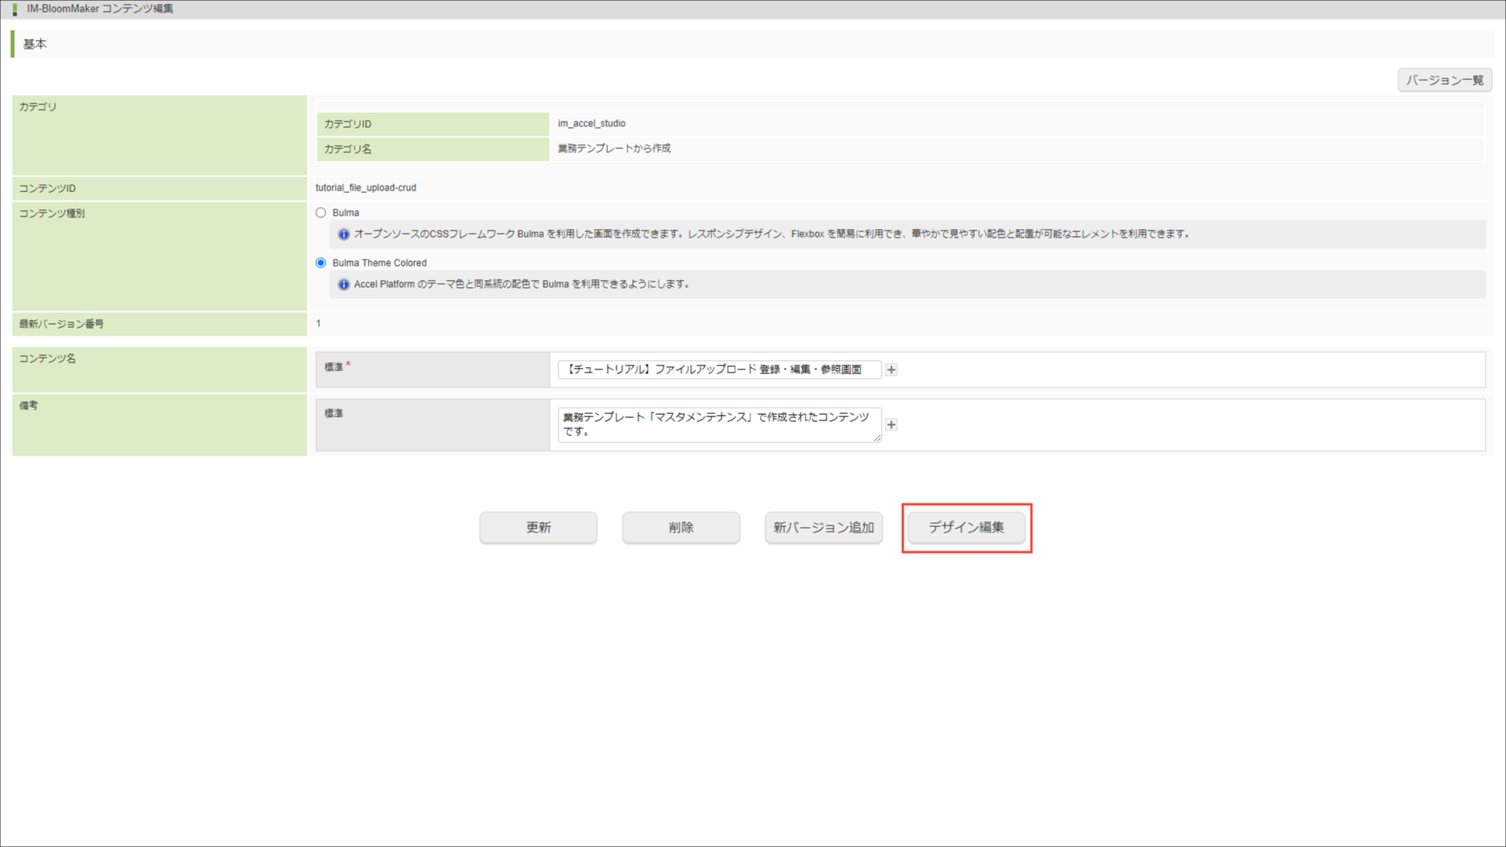This screenshot has width=1506, height=847.
Task: Click category name 業務テンプレートから作成
Action: point(614,148)
